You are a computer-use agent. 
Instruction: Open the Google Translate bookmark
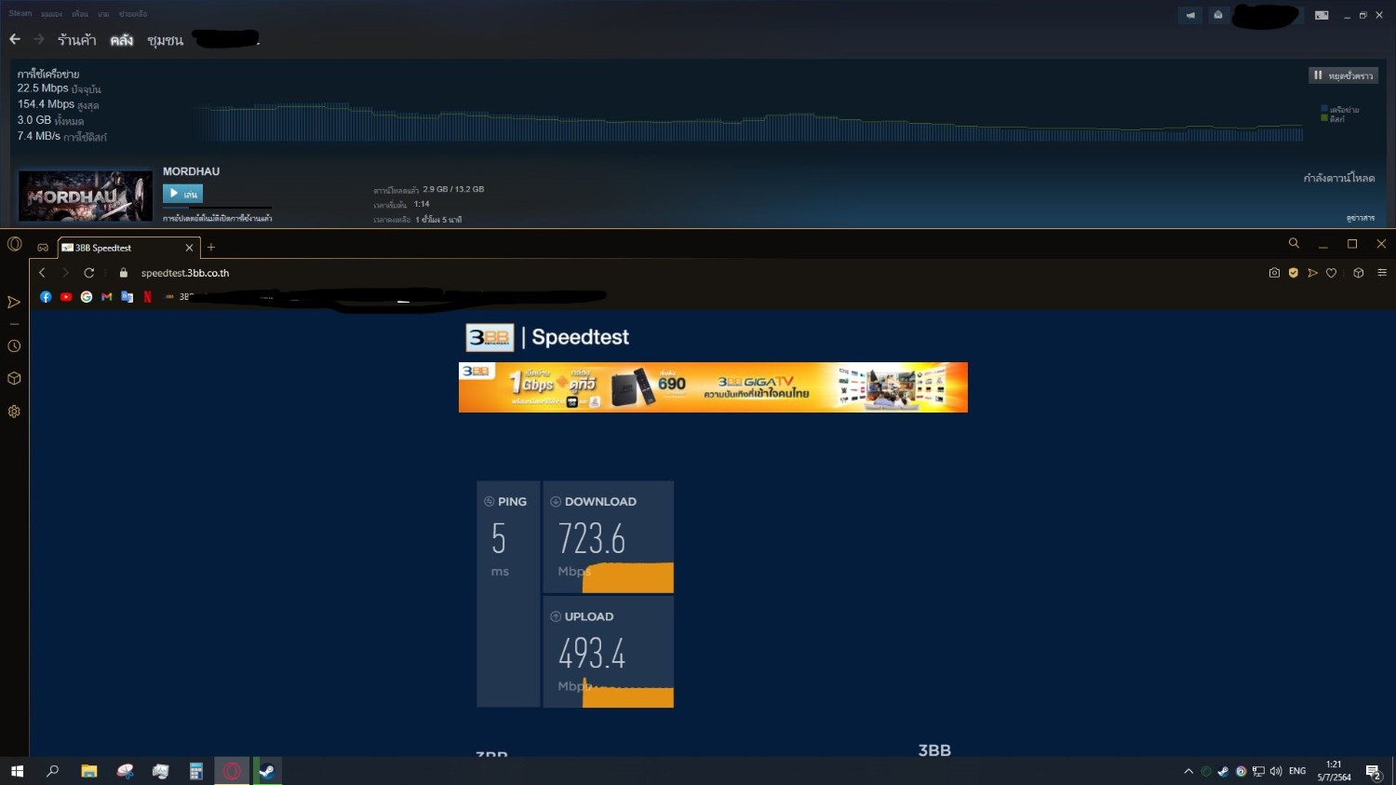tap(128, 297)
